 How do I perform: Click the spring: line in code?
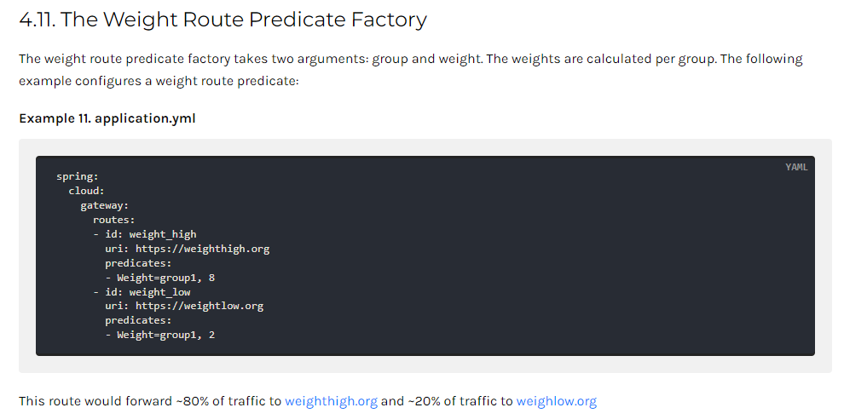(x=78, y=176)
